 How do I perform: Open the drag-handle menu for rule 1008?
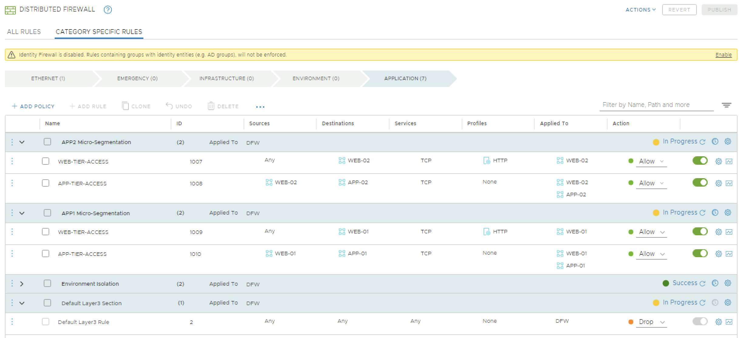point(12,183)
